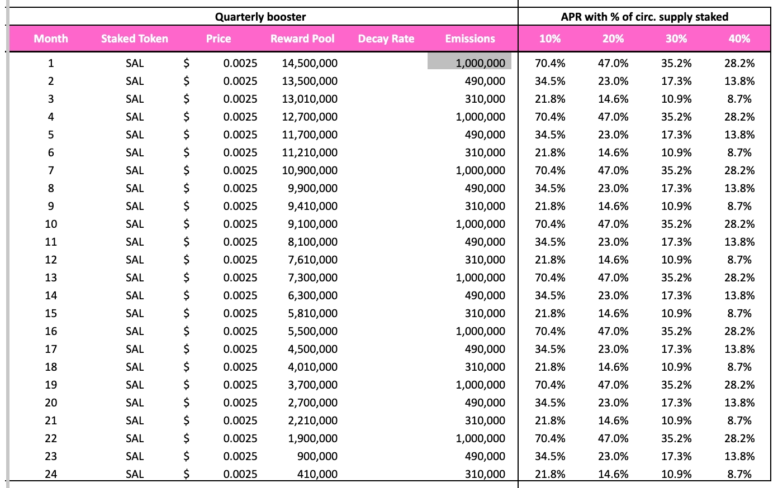Click the gray highlighted Emissions cell in month 1

coord(470,63)
